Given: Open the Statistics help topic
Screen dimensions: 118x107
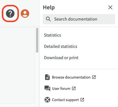Looking at the screenshot, I should click(52, 35).
